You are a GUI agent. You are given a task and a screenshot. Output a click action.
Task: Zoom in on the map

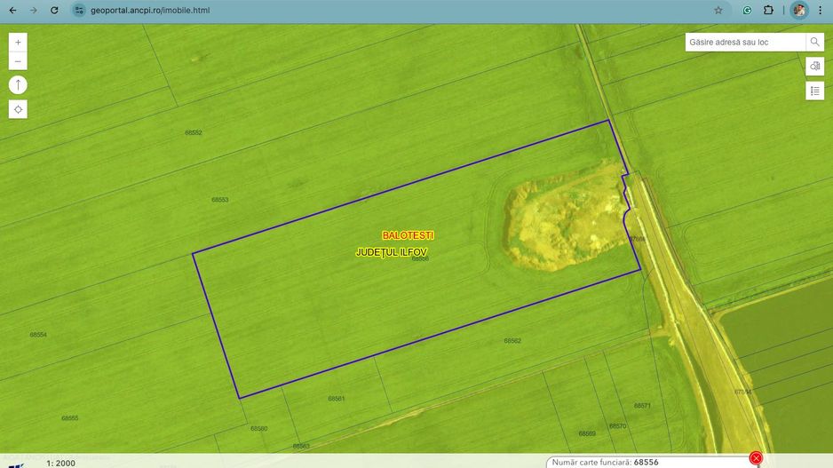coord(18,43)
